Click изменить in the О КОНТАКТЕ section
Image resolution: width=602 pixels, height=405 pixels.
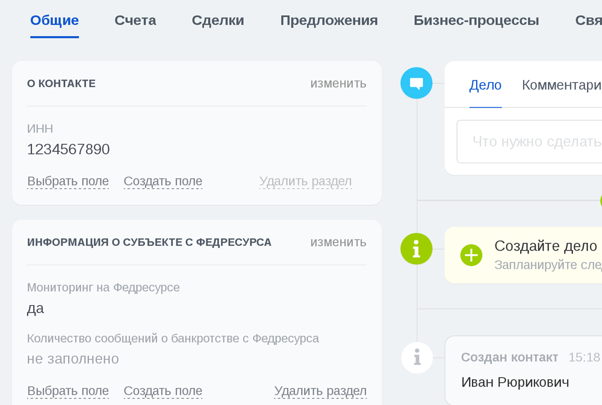[338, 84]
